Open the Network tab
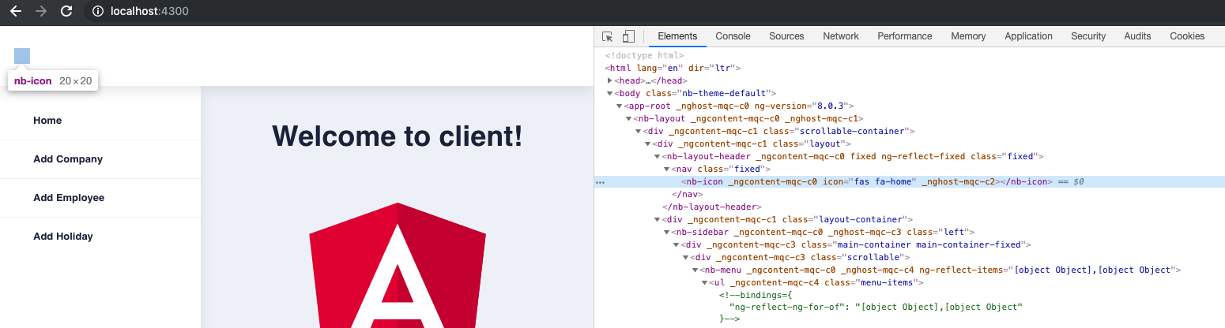 coord(840,36)
